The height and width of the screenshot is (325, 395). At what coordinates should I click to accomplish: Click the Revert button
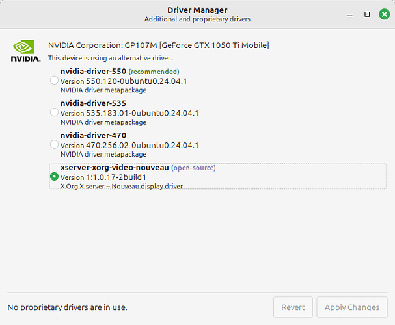pyautogui.click(x=293, y=307)
